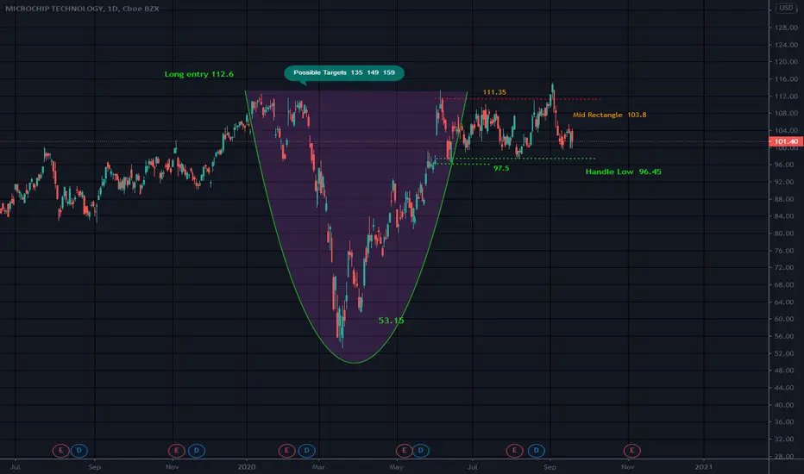Open the dividend D marker just before Sep 2020
The image size is (804, 474).
tap(537, 451)
